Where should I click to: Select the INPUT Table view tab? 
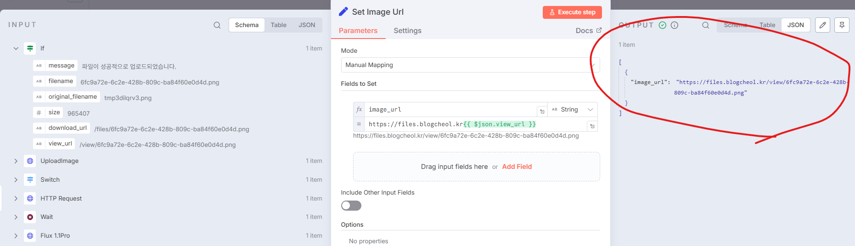(278, 25)
